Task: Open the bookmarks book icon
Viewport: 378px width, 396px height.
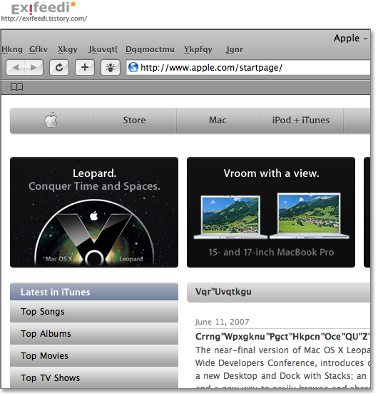Action: tap(16, 87)
